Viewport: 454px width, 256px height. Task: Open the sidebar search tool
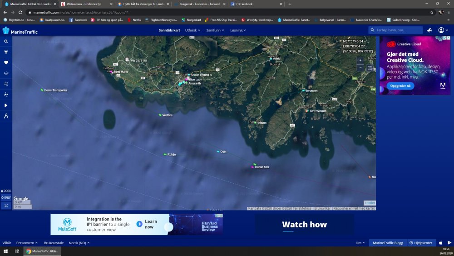pos(6,41)
